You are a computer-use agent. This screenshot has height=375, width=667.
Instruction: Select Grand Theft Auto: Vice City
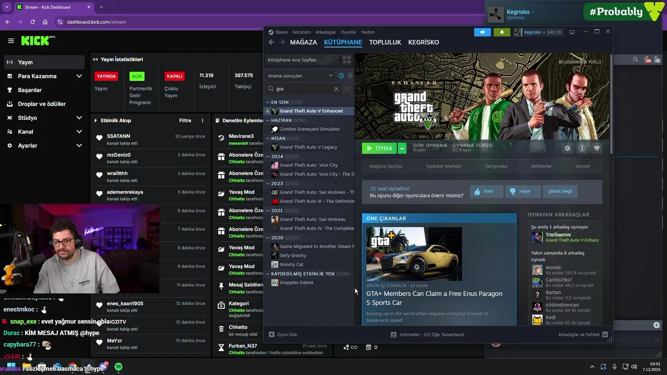point(308,165)
